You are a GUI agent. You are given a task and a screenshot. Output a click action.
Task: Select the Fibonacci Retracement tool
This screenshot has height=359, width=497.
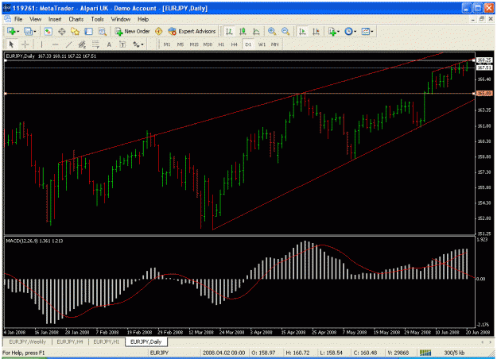(95, 44)
